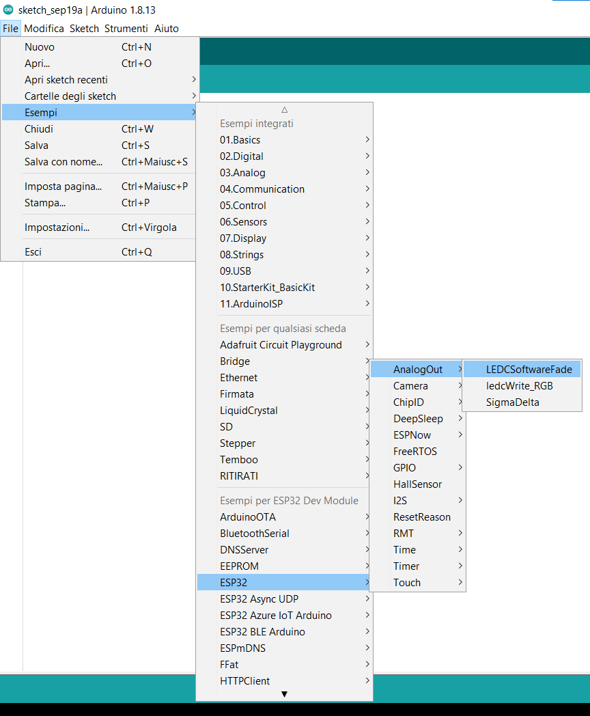Expand 03.Analog examples
This screenshot has height=716, width=590.
click(x=284, y=173)
